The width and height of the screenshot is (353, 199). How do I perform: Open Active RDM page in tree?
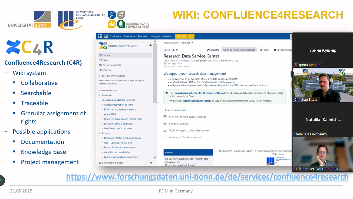click(x=110, y=114)
